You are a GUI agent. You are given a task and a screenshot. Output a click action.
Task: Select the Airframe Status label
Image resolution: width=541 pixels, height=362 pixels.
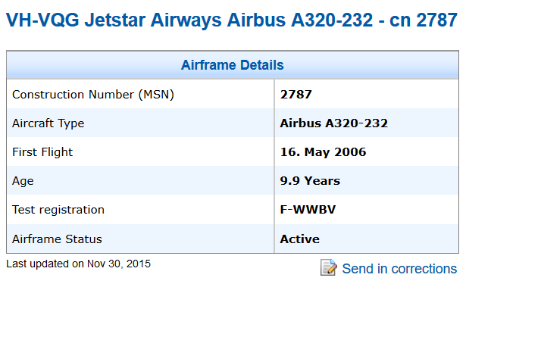coord(57,239)
